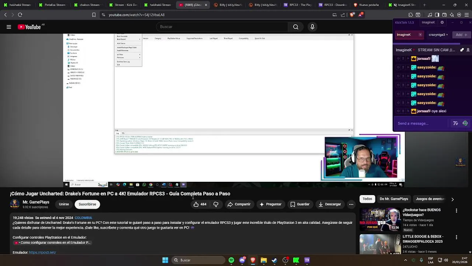Image resolution: width=472 pixels, height=266 pixels.
Task: Open more actions ellipsis under video
Action: pos(351,204)
